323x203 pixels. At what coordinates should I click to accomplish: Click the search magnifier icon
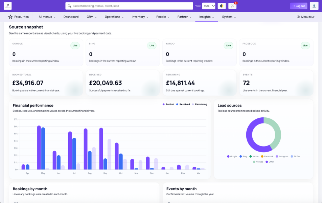click(70, 6)
